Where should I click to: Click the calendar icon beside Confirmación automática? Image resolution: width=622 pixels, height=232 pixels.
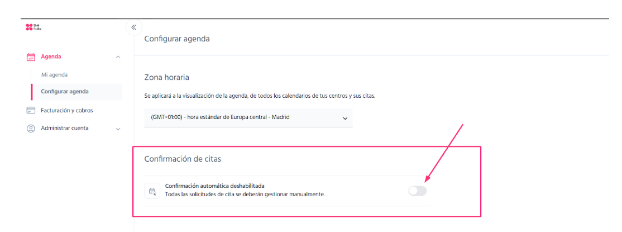coord(152,191)
